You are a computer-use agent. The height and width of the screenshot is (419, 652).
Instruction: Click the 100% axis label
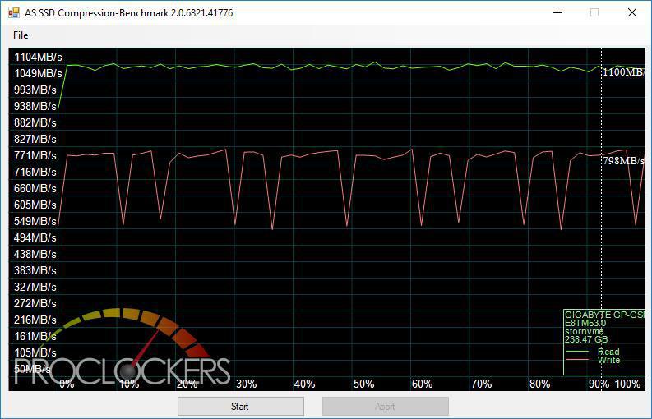(627, 384)
